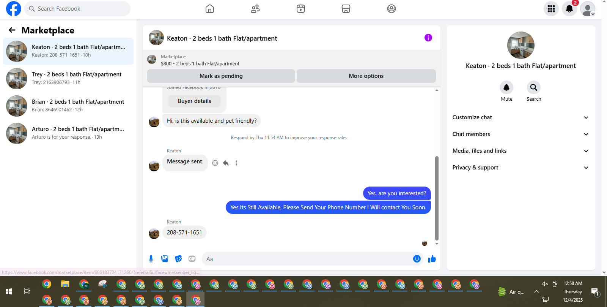Click the back arrow beside Marketplace
Image resolution: width=607 pixels, height=307 pixels.
point(12,30)
